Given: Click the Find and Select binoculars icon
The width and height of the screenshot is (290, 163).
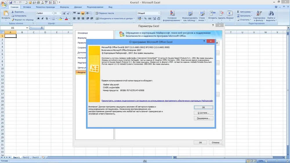Looking at the screenshot, I should (x=271, y=13).
